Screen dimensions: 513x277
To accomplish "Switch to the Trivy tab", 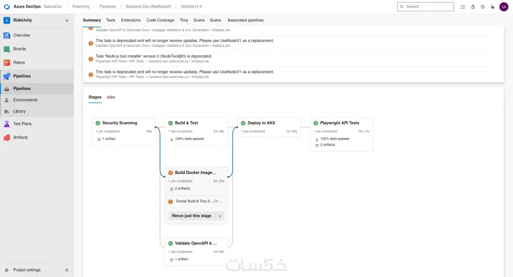I will tap(184, 21).
